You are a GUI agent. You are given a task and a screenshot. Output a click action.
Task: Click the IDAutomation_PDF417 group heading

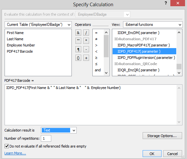click(135, 39)
